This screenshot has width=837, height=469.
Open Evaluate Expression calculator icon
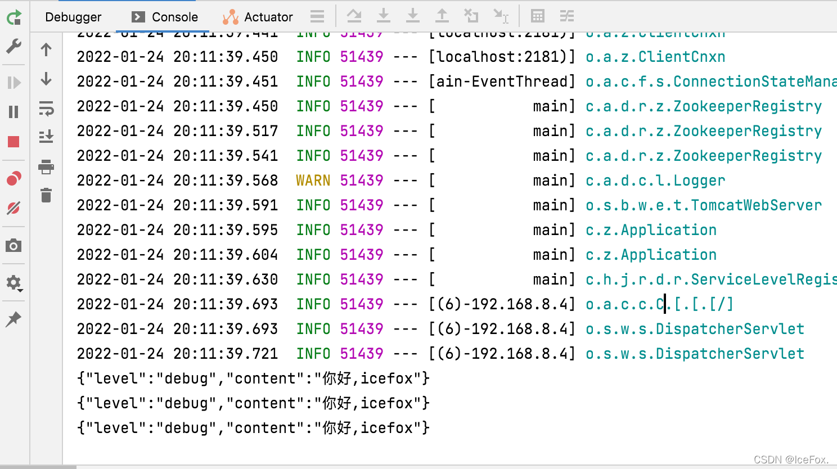click(x=538, y=16)
